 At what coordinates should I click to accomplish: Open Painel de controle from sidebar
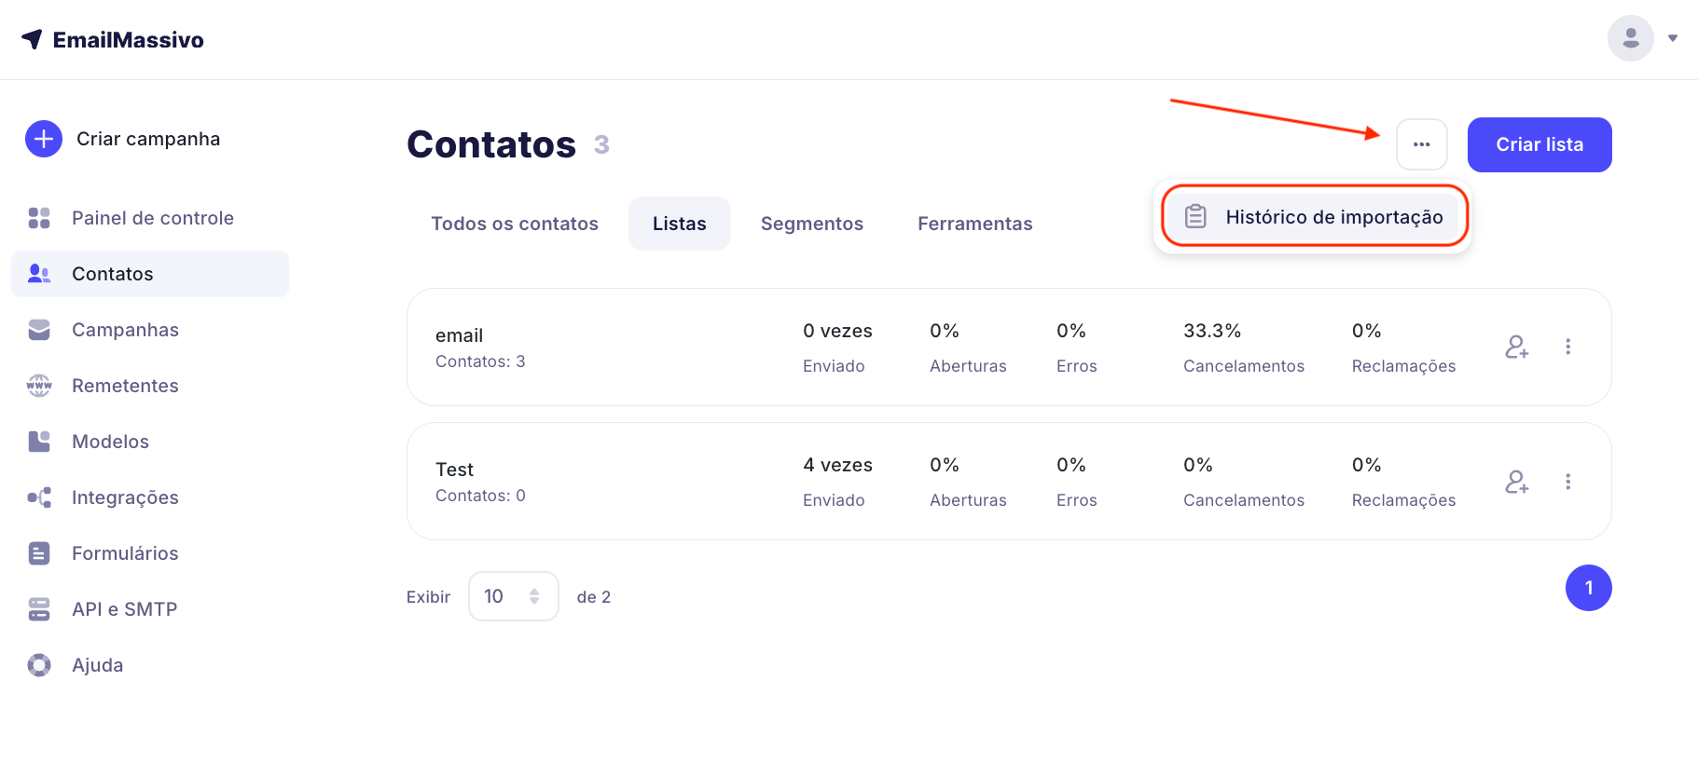(x=152, y=218)
